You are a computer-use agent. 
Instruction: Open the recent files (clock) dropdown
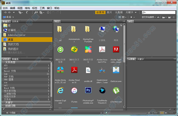pyautogui.click(x=20, y=12)
